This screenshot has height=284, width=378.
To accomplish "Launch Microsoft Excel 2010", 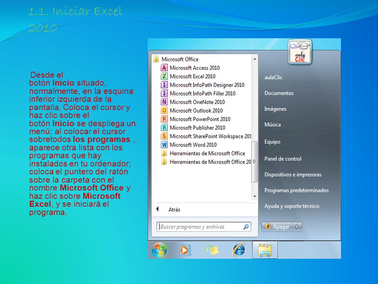I will 193,76.
